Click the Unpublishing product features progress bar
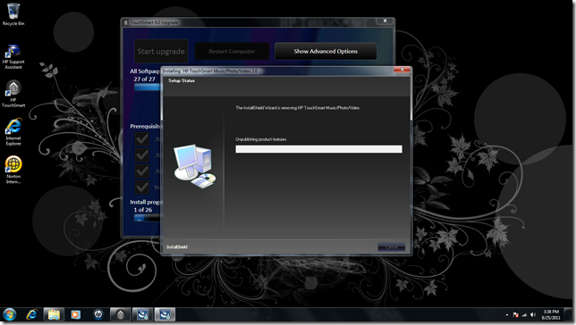 coord(318,149)
